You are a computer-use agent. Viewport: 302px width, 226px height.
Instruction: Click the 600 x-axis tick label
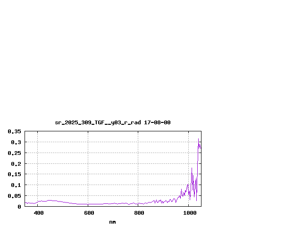click(89, 213)
